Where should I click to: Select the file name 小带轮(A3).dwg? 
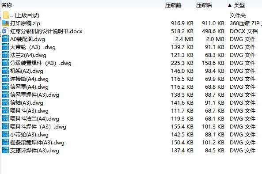pos(29,135)
